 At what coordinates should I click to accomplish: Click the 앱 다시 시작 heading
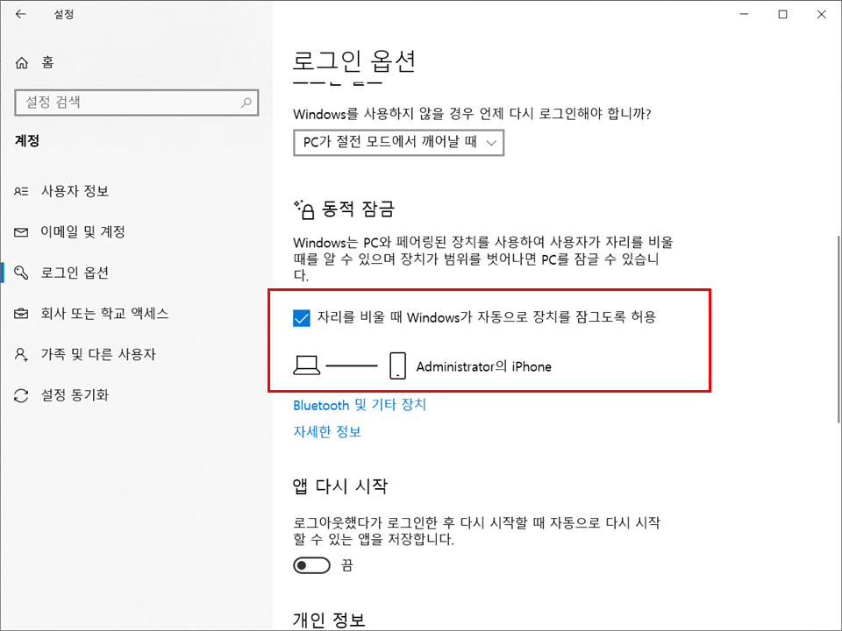tap(340, 486)
